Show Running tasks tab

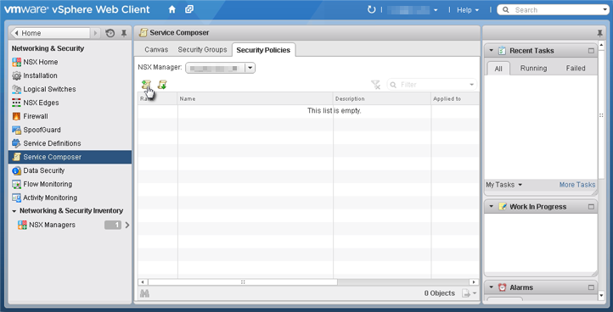[x=534, y=69]
